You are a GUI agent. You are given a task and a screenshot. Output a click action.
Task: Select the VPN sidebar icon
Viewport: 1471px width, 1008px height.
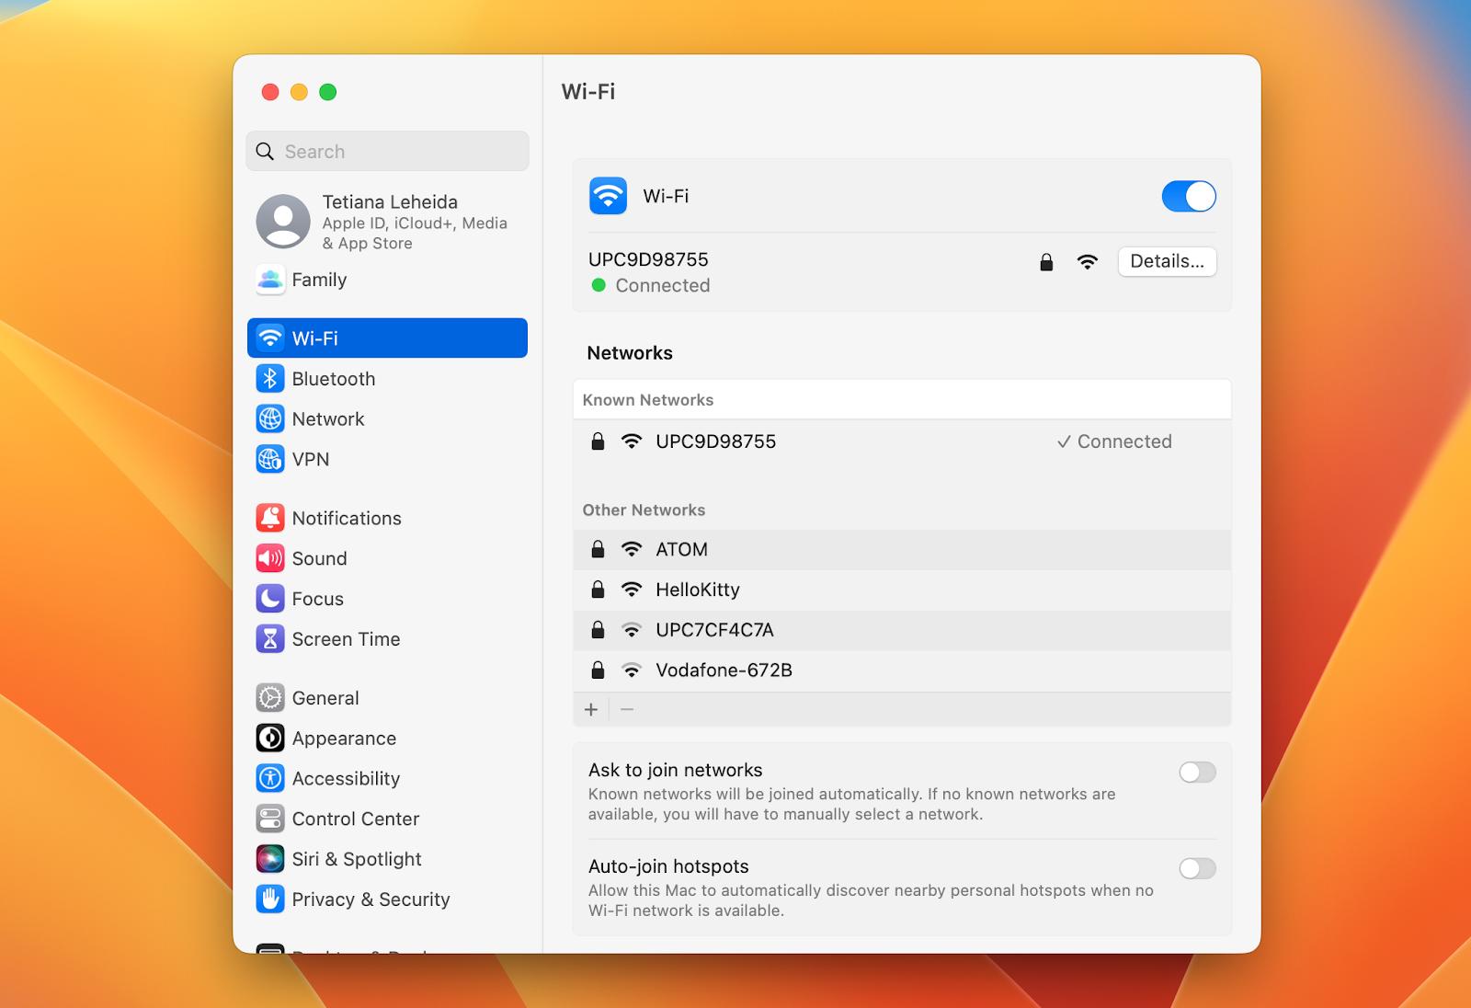(x=269, y=459)
